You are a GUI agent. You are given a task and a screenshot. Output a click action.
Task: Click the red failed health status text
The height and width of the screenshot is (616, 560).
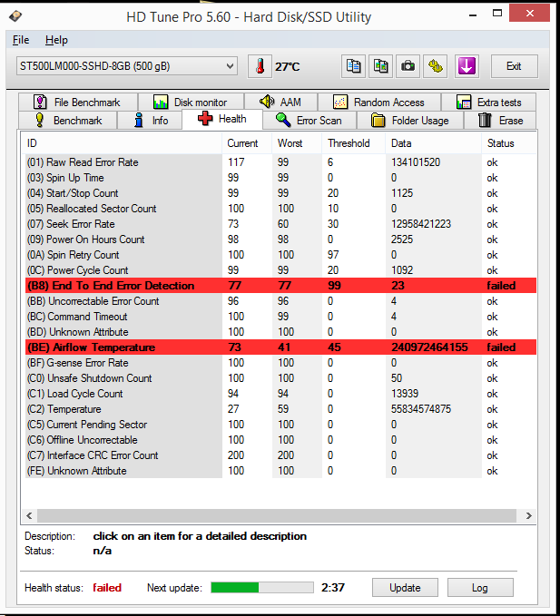tap(107, 588)
